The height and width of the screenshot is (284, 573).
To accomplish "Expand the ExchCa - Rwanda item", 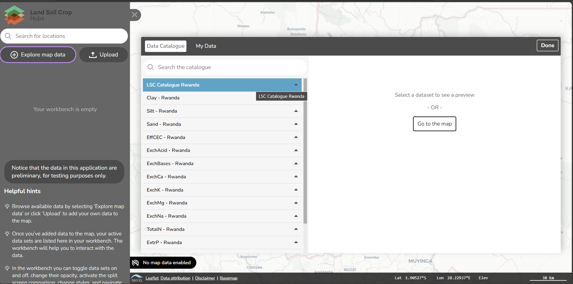I will (296, 177).
